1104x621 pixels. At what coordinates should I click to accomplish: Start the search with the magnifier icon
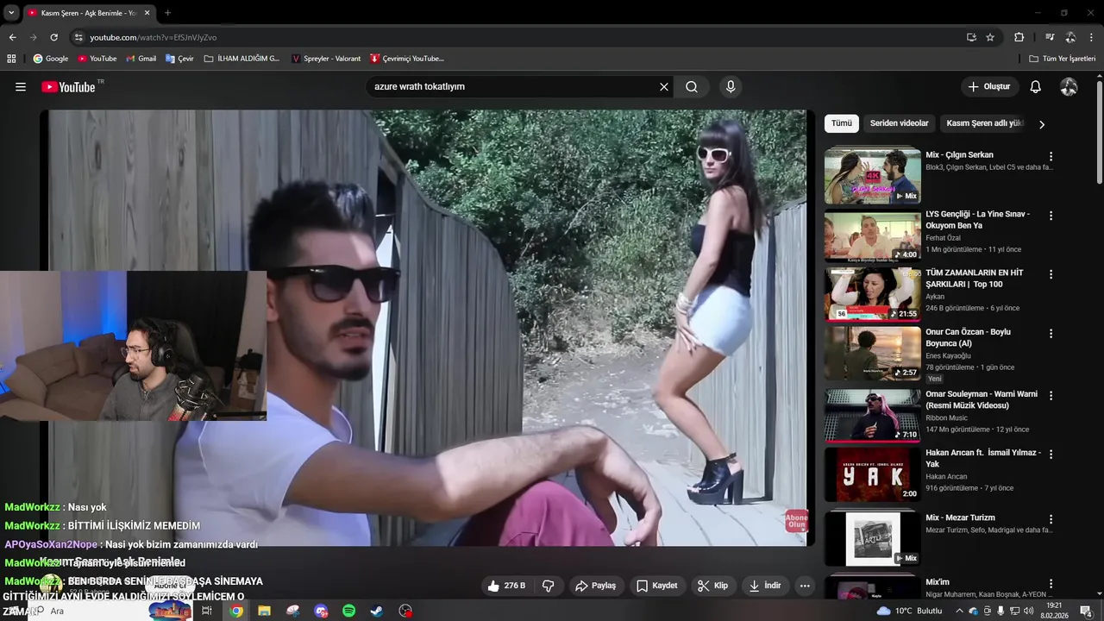(692, 87)
